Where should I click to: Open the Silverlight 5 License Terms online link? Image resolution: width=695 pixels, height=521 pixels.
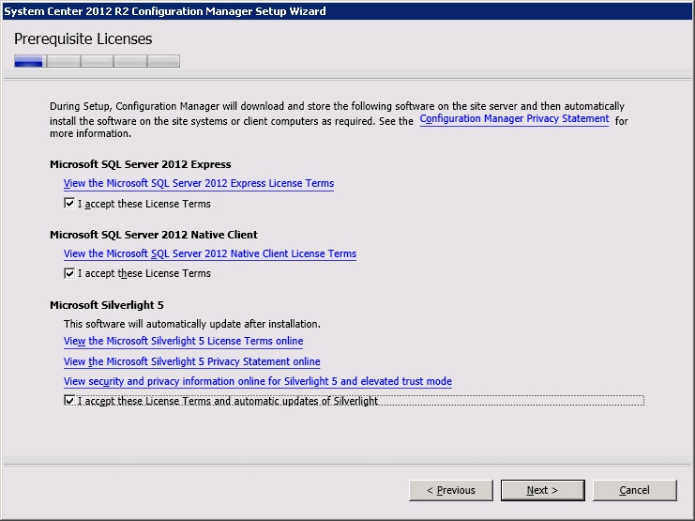click(183, 342)
